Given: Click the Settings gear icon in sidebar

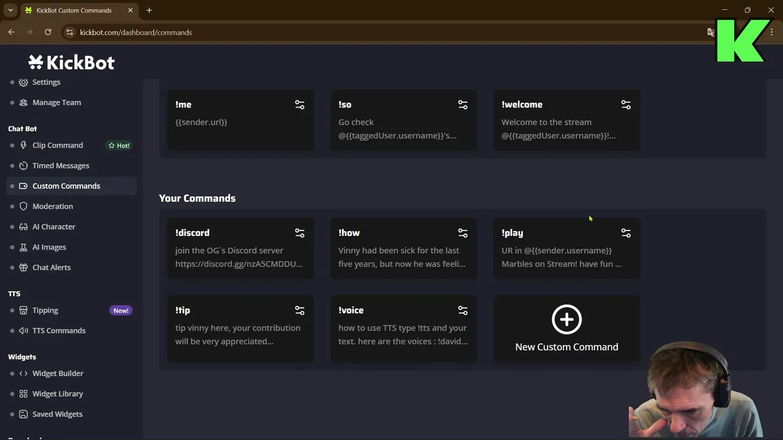Looking at the screenshot, I should [23, 82].
